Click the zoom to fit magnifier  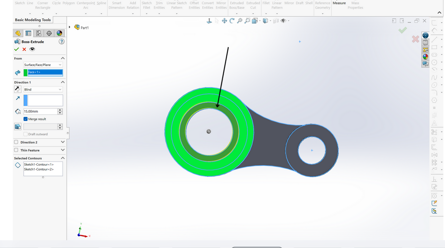240,21
